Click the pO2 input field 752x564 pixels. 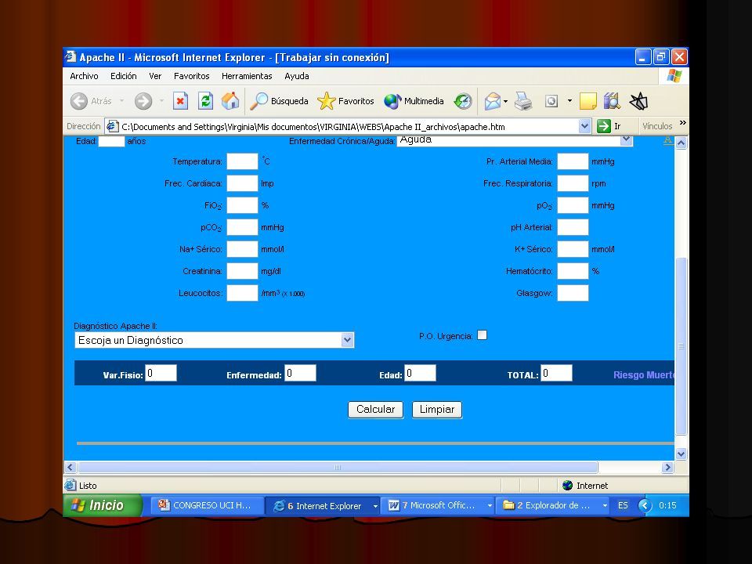(x=573, y=205)
